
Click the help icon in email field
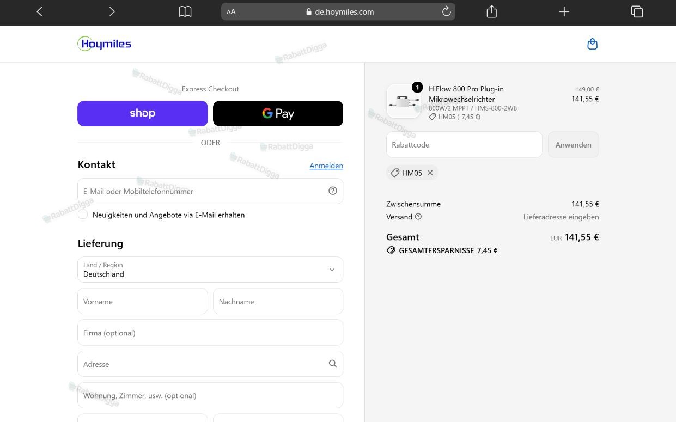coord(333,191)
